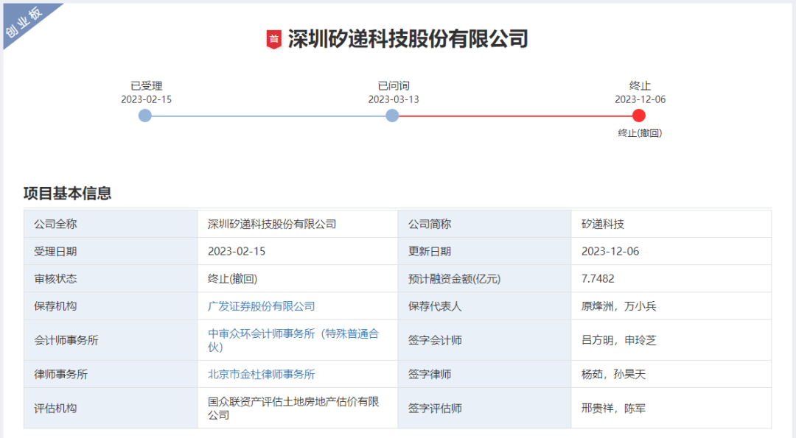
Task: Click the 已问询 label above the timeline
Action: (394, 85)
